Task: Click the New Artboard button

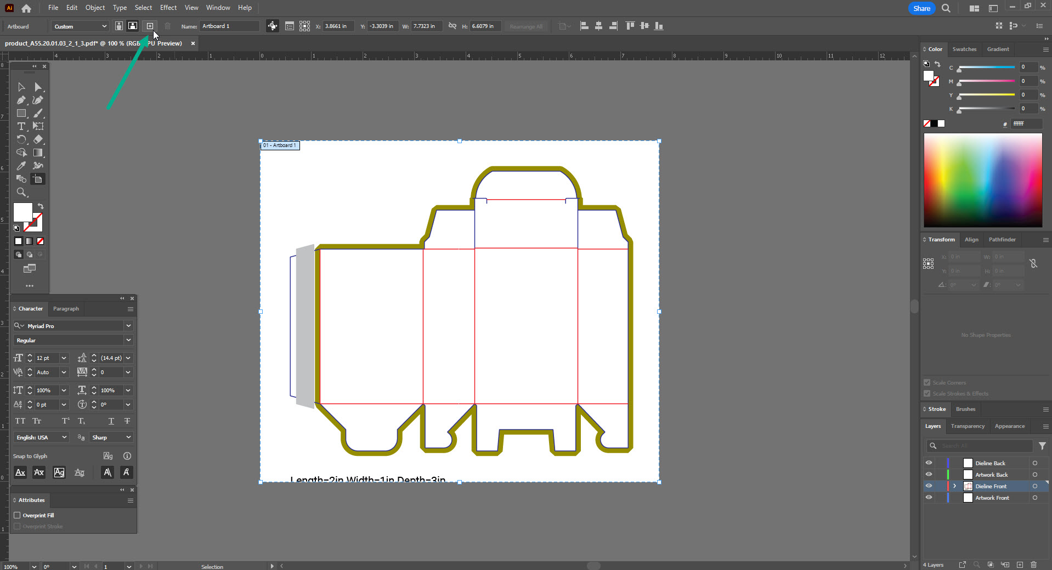Action: pos(150,26)
